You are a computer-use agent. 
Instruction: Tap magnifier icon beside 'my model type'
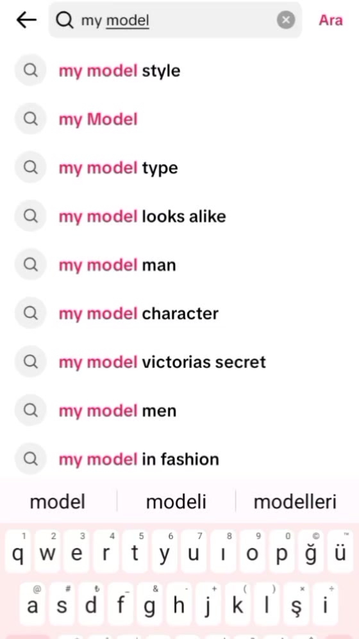click(30, 167)
